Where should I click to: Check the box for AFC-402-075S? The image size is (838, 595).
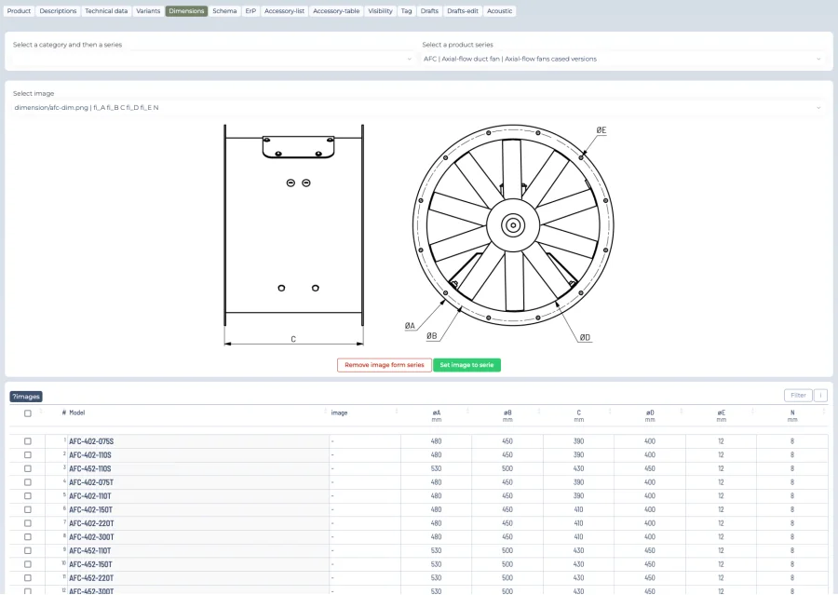coord(28,441)
